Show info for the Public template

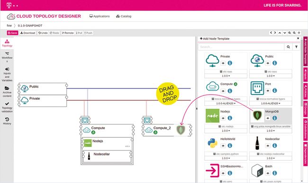coord(275,63)
